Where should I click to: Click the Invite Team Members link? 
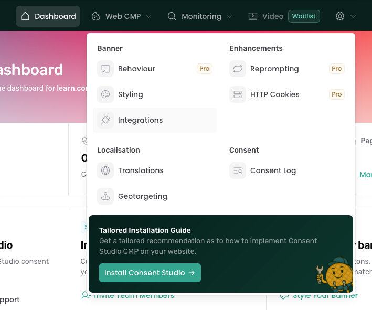127,295
